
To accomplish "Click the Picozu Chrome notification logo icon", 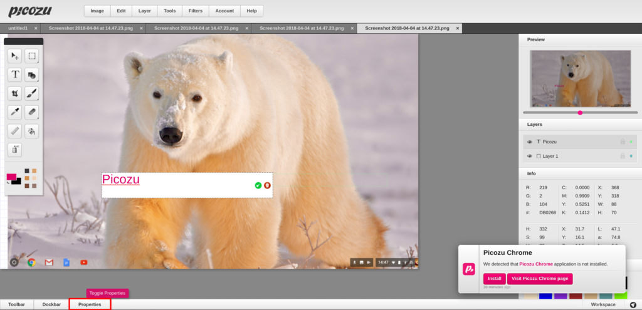I will [x=468, y=269].
